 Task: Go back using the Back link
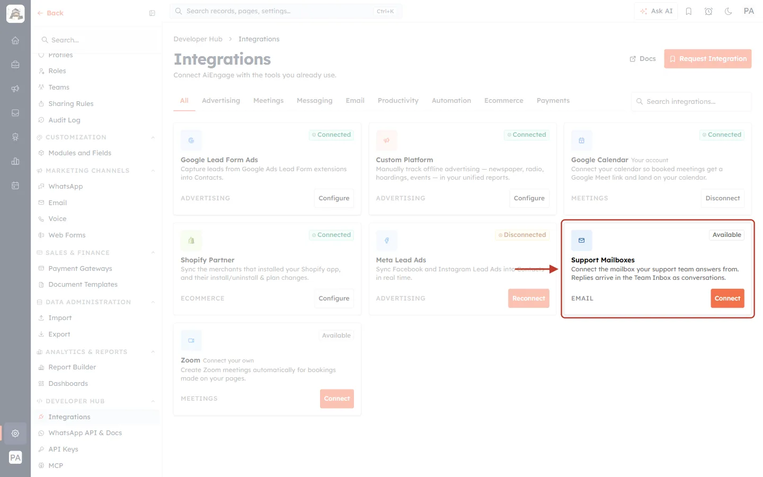[x=50, y=13]
